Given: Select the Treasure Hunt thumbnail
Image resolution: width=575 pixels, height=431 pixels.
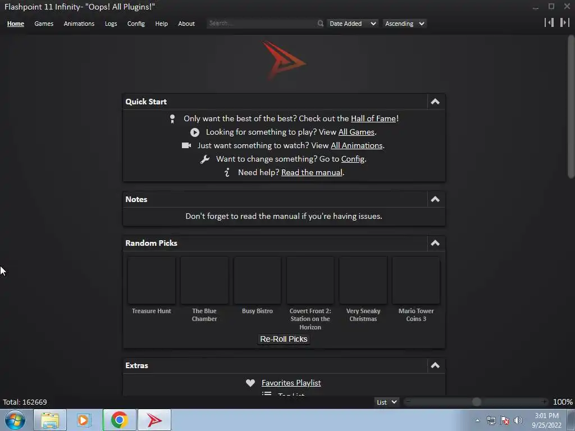Looking at the screenshot, I should click(x=152, y=281).
